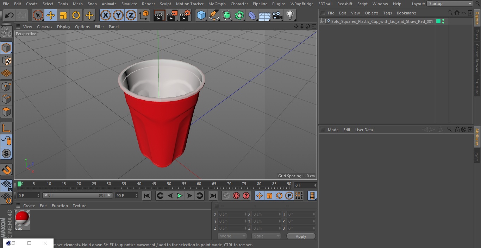Select the Live Selection tool
The image size is (481, 248).
pos(38,15)
